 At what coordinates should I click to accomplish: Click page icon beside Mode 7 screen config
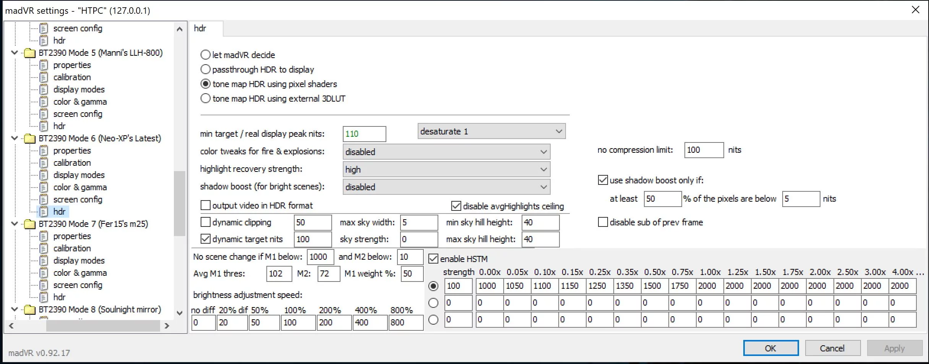44,285
